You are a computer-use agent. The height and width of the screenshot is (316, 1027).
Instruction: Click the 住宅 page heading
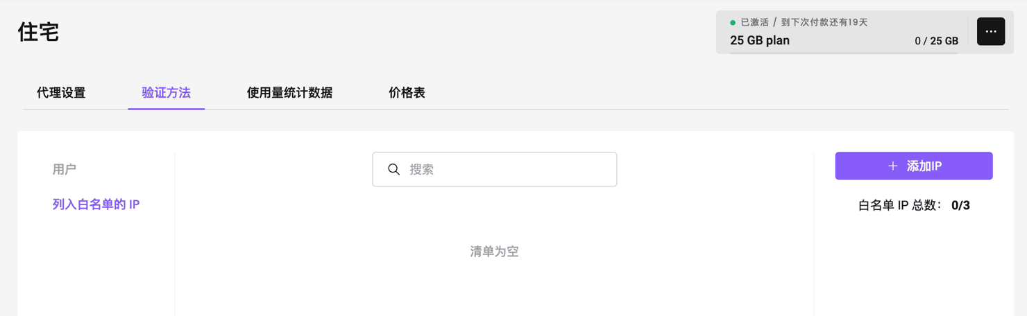coord(38,33)
